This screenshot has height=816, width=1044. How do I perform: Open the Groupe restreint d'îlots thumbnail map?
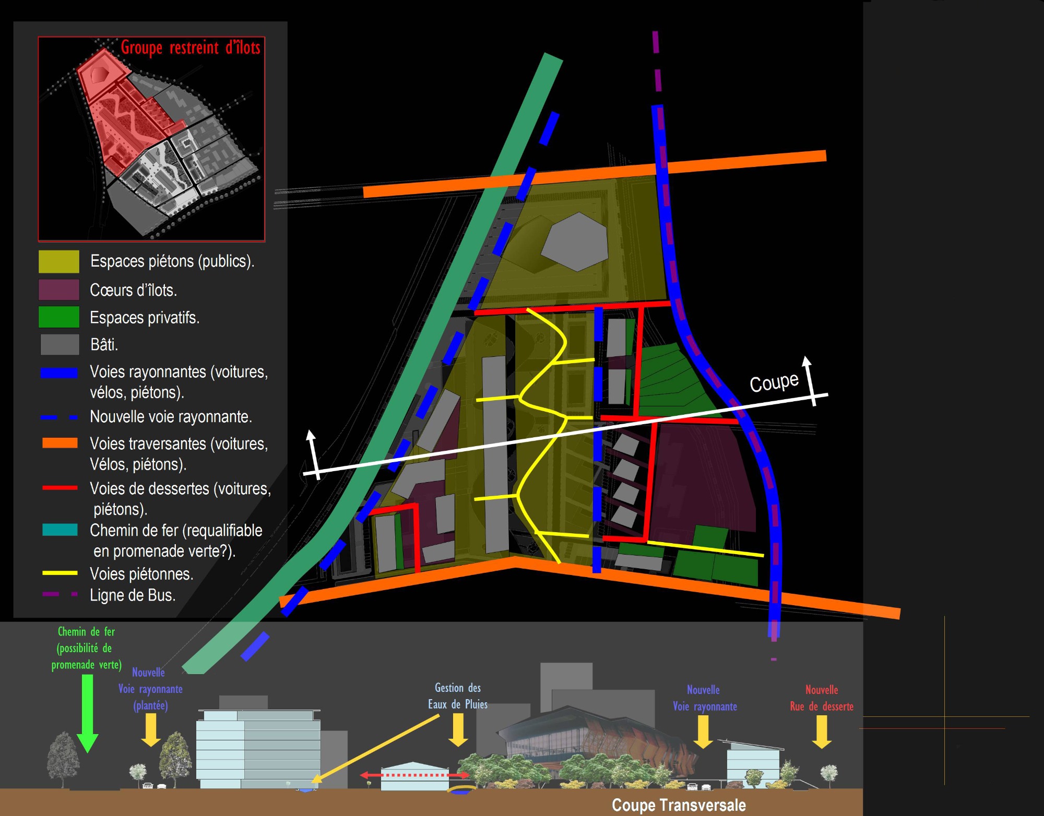coord(151,139)
